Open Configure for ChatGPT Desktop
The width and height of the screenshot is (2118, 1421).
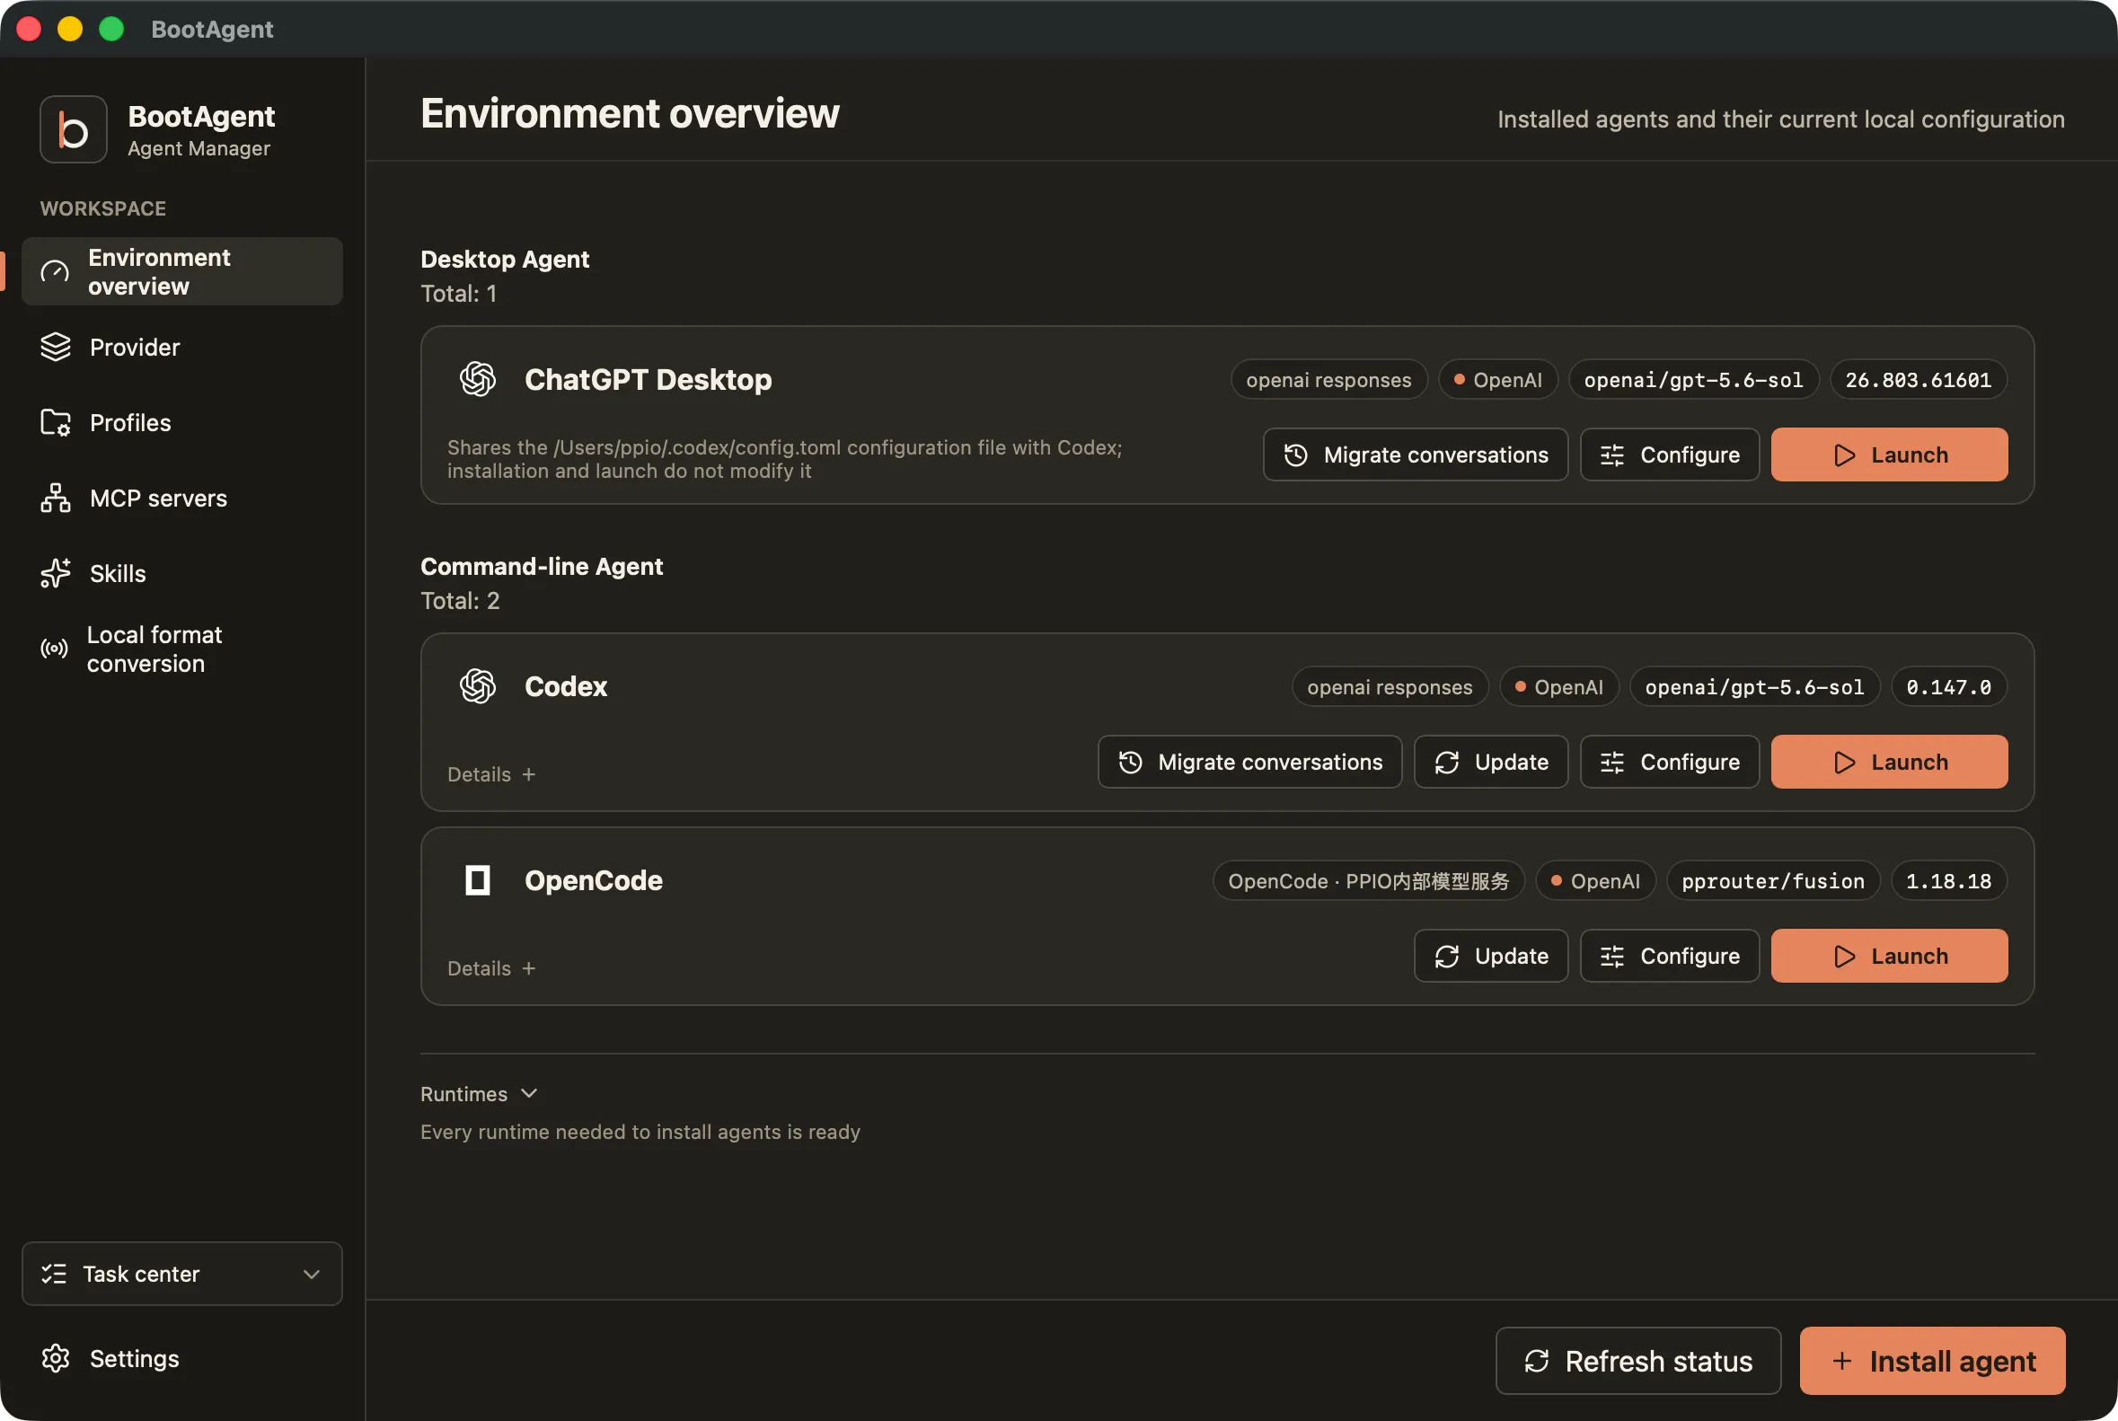pos(1671,455)
